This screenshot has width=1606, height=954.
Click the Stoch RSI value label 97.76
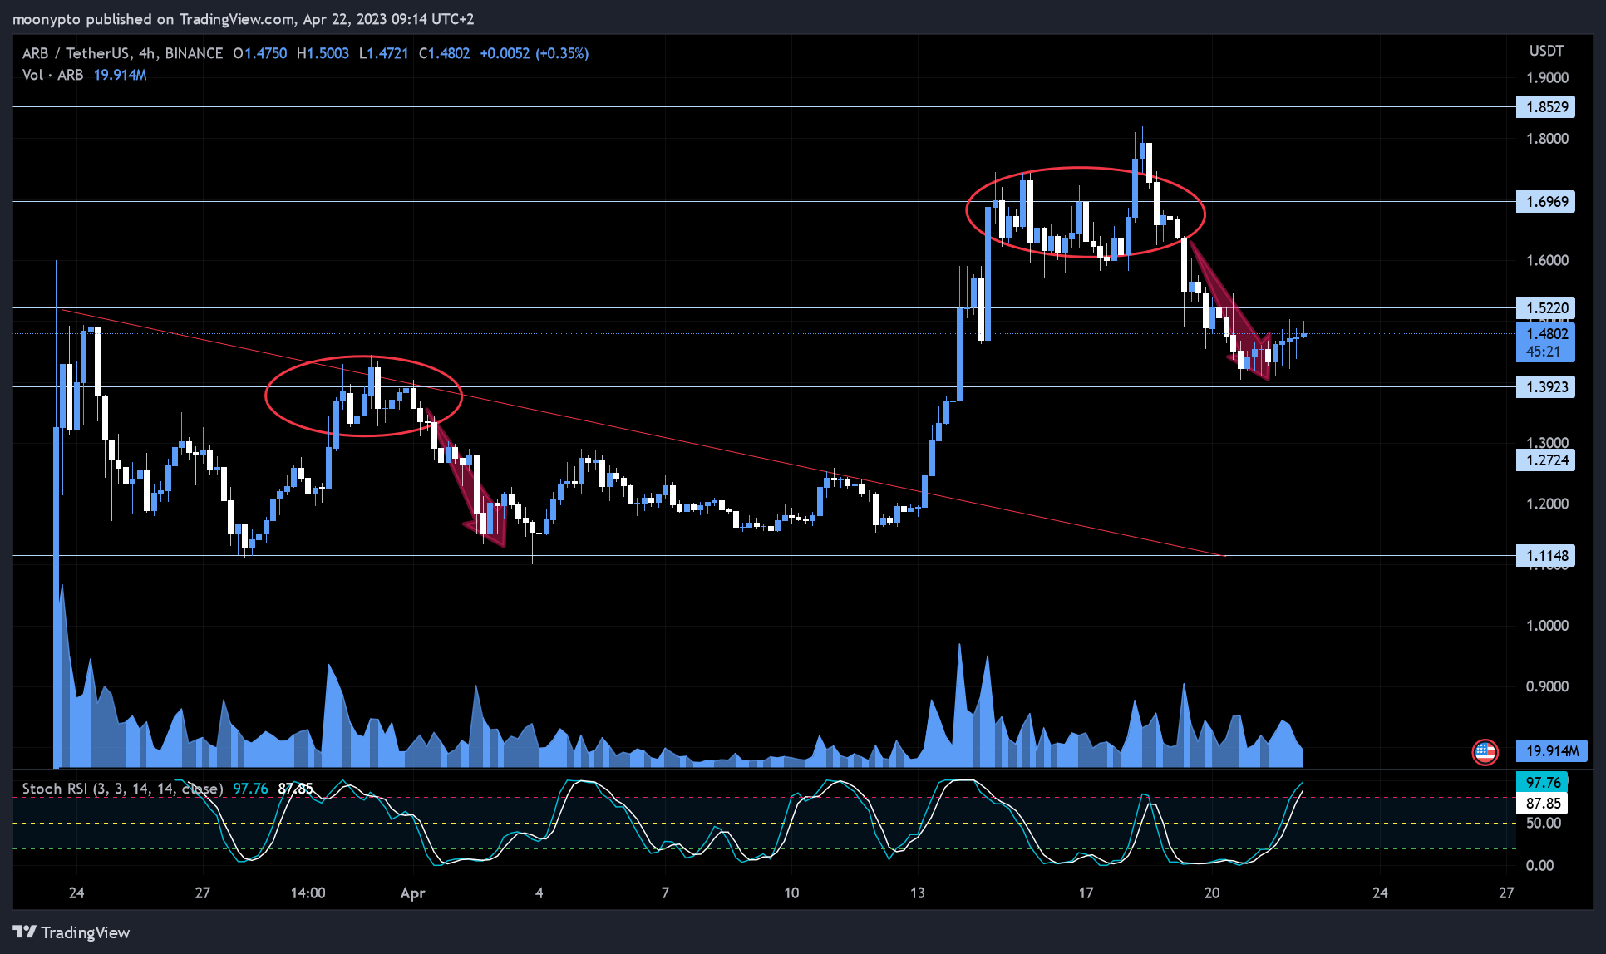click(1542, 783)
